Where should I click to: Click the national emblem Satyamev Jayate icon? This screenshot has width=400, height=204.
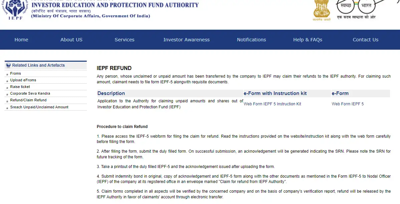321,10
